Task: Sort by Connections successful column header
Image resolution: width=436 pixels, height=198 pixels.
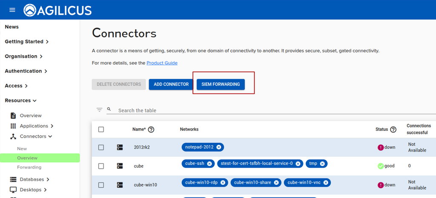Action: [419, 129]
